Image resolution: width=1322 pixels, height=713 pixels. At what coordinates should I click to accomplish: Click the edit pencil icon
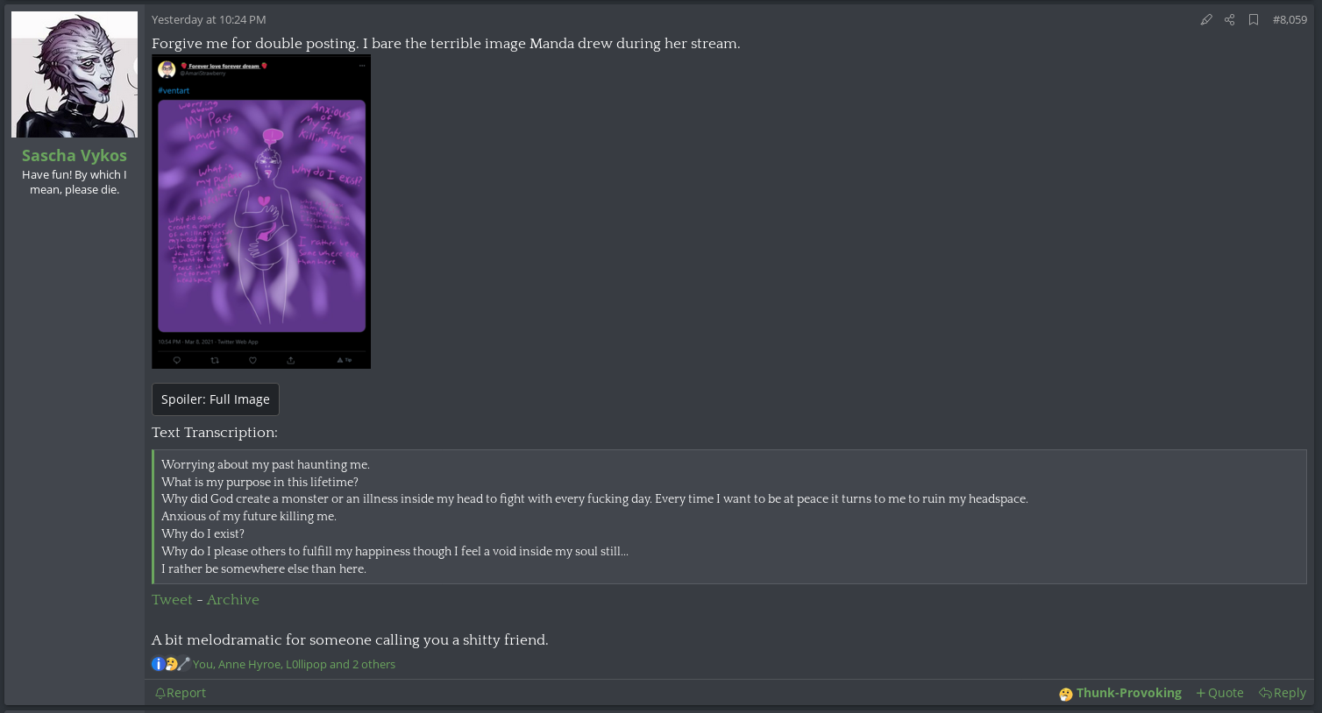point(1206,19)
